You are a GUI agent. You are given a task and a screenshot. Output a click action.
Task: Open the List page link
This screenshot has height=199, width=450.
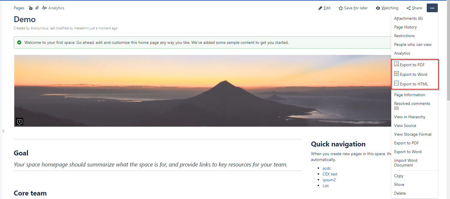326,186
